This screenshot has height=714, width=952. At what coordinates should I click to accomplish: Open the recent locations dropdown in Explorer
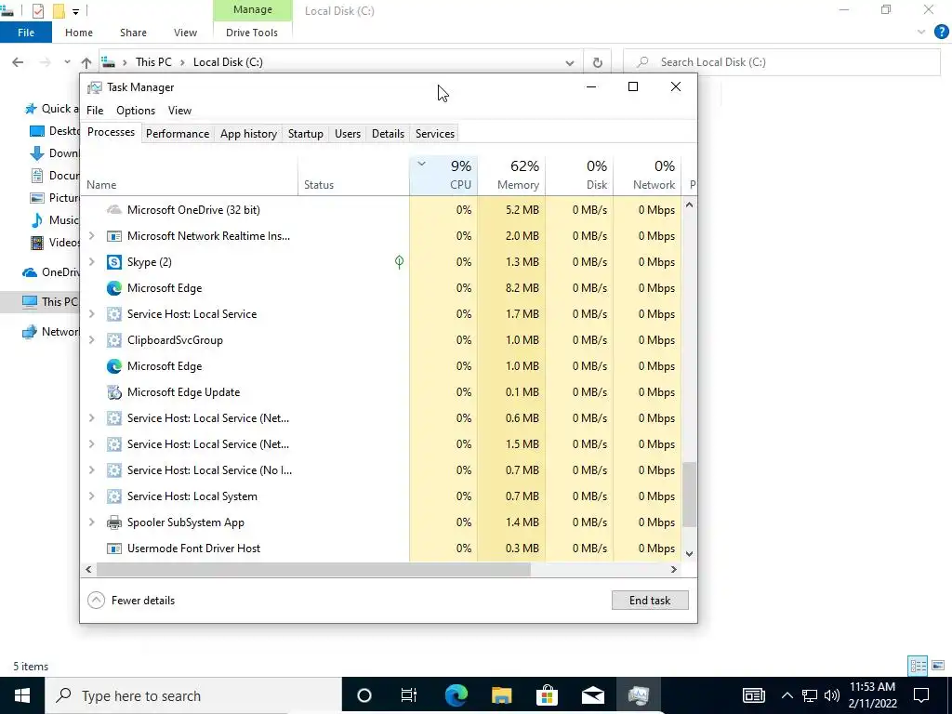(x=67, y=62)
